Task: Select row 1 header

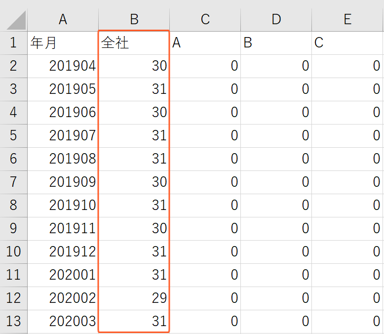Action: [13, 43]
